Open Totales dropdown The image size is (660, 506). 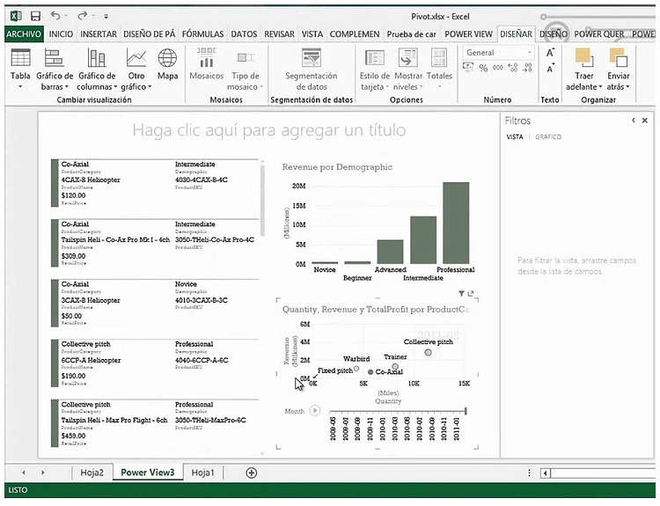click(x=439, y=69)
